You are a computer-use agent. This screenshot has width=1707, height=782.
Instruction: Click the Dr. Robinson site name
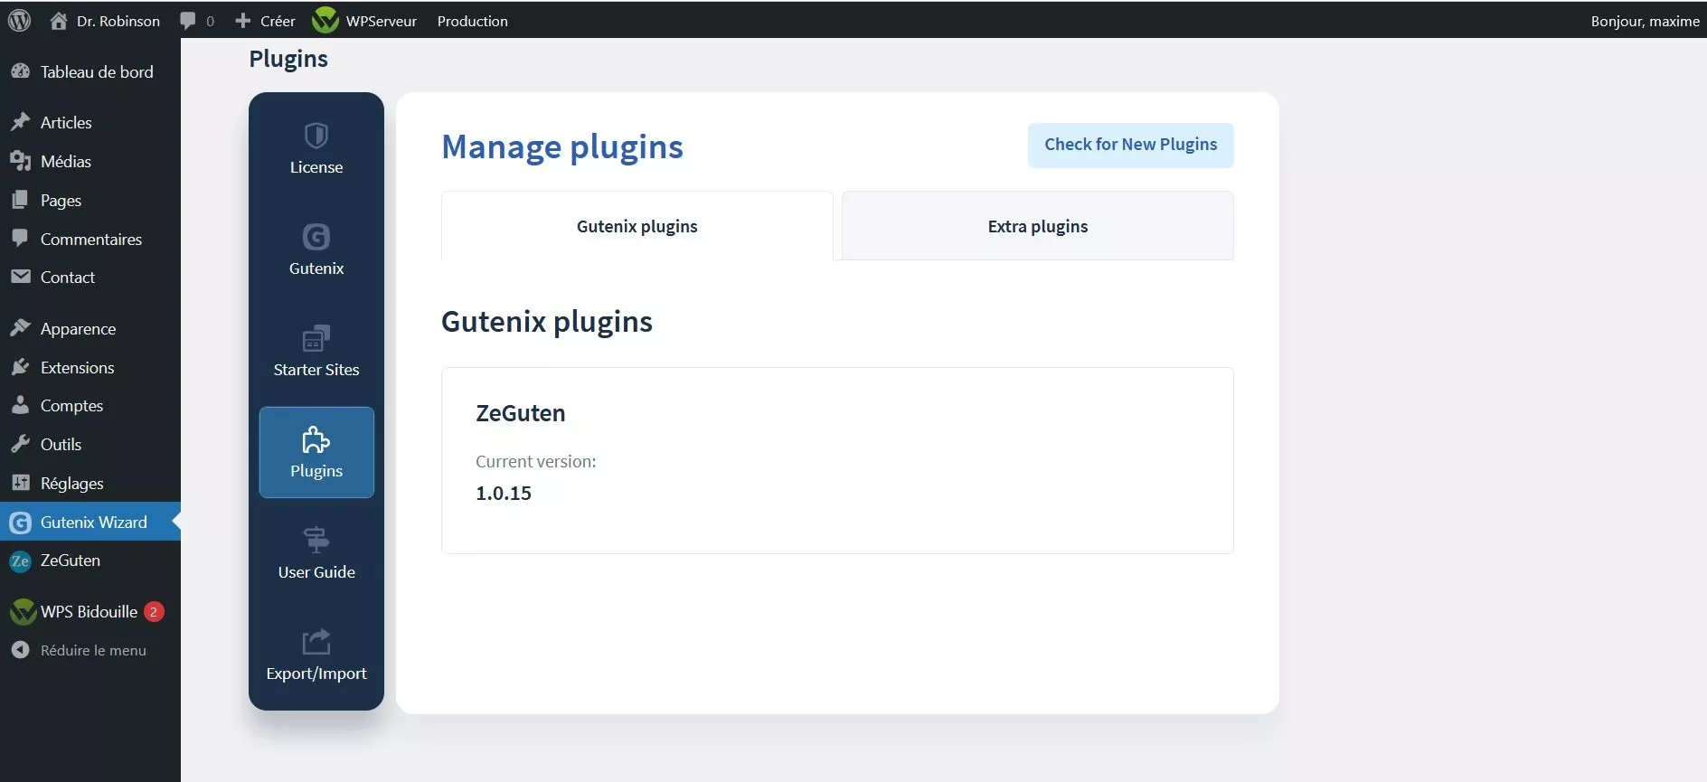point(118,21)
